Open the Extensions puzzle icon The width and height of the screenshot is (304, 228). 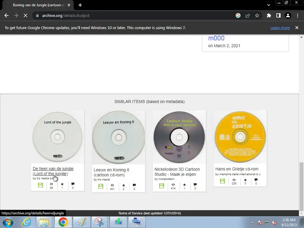269,15
